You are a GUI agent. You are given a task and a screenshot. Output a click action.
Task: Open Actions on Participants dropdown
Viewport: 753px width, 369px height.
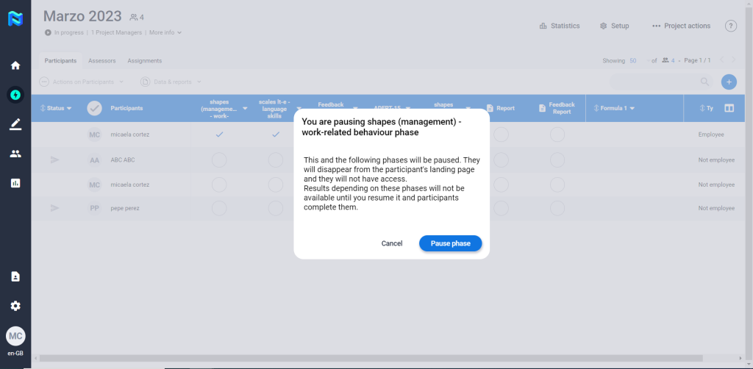click(x=82, y=82)
